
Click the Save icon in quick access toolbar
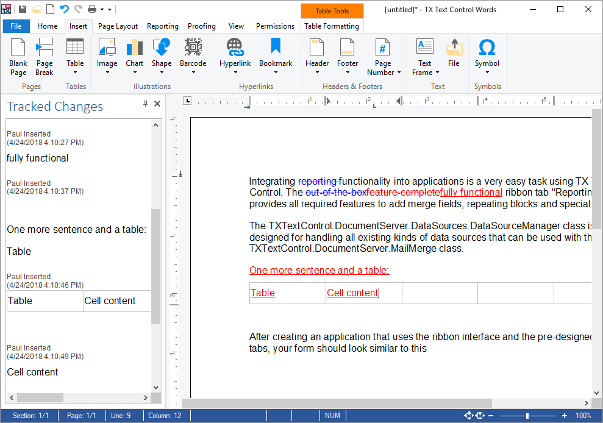(23, 9)
